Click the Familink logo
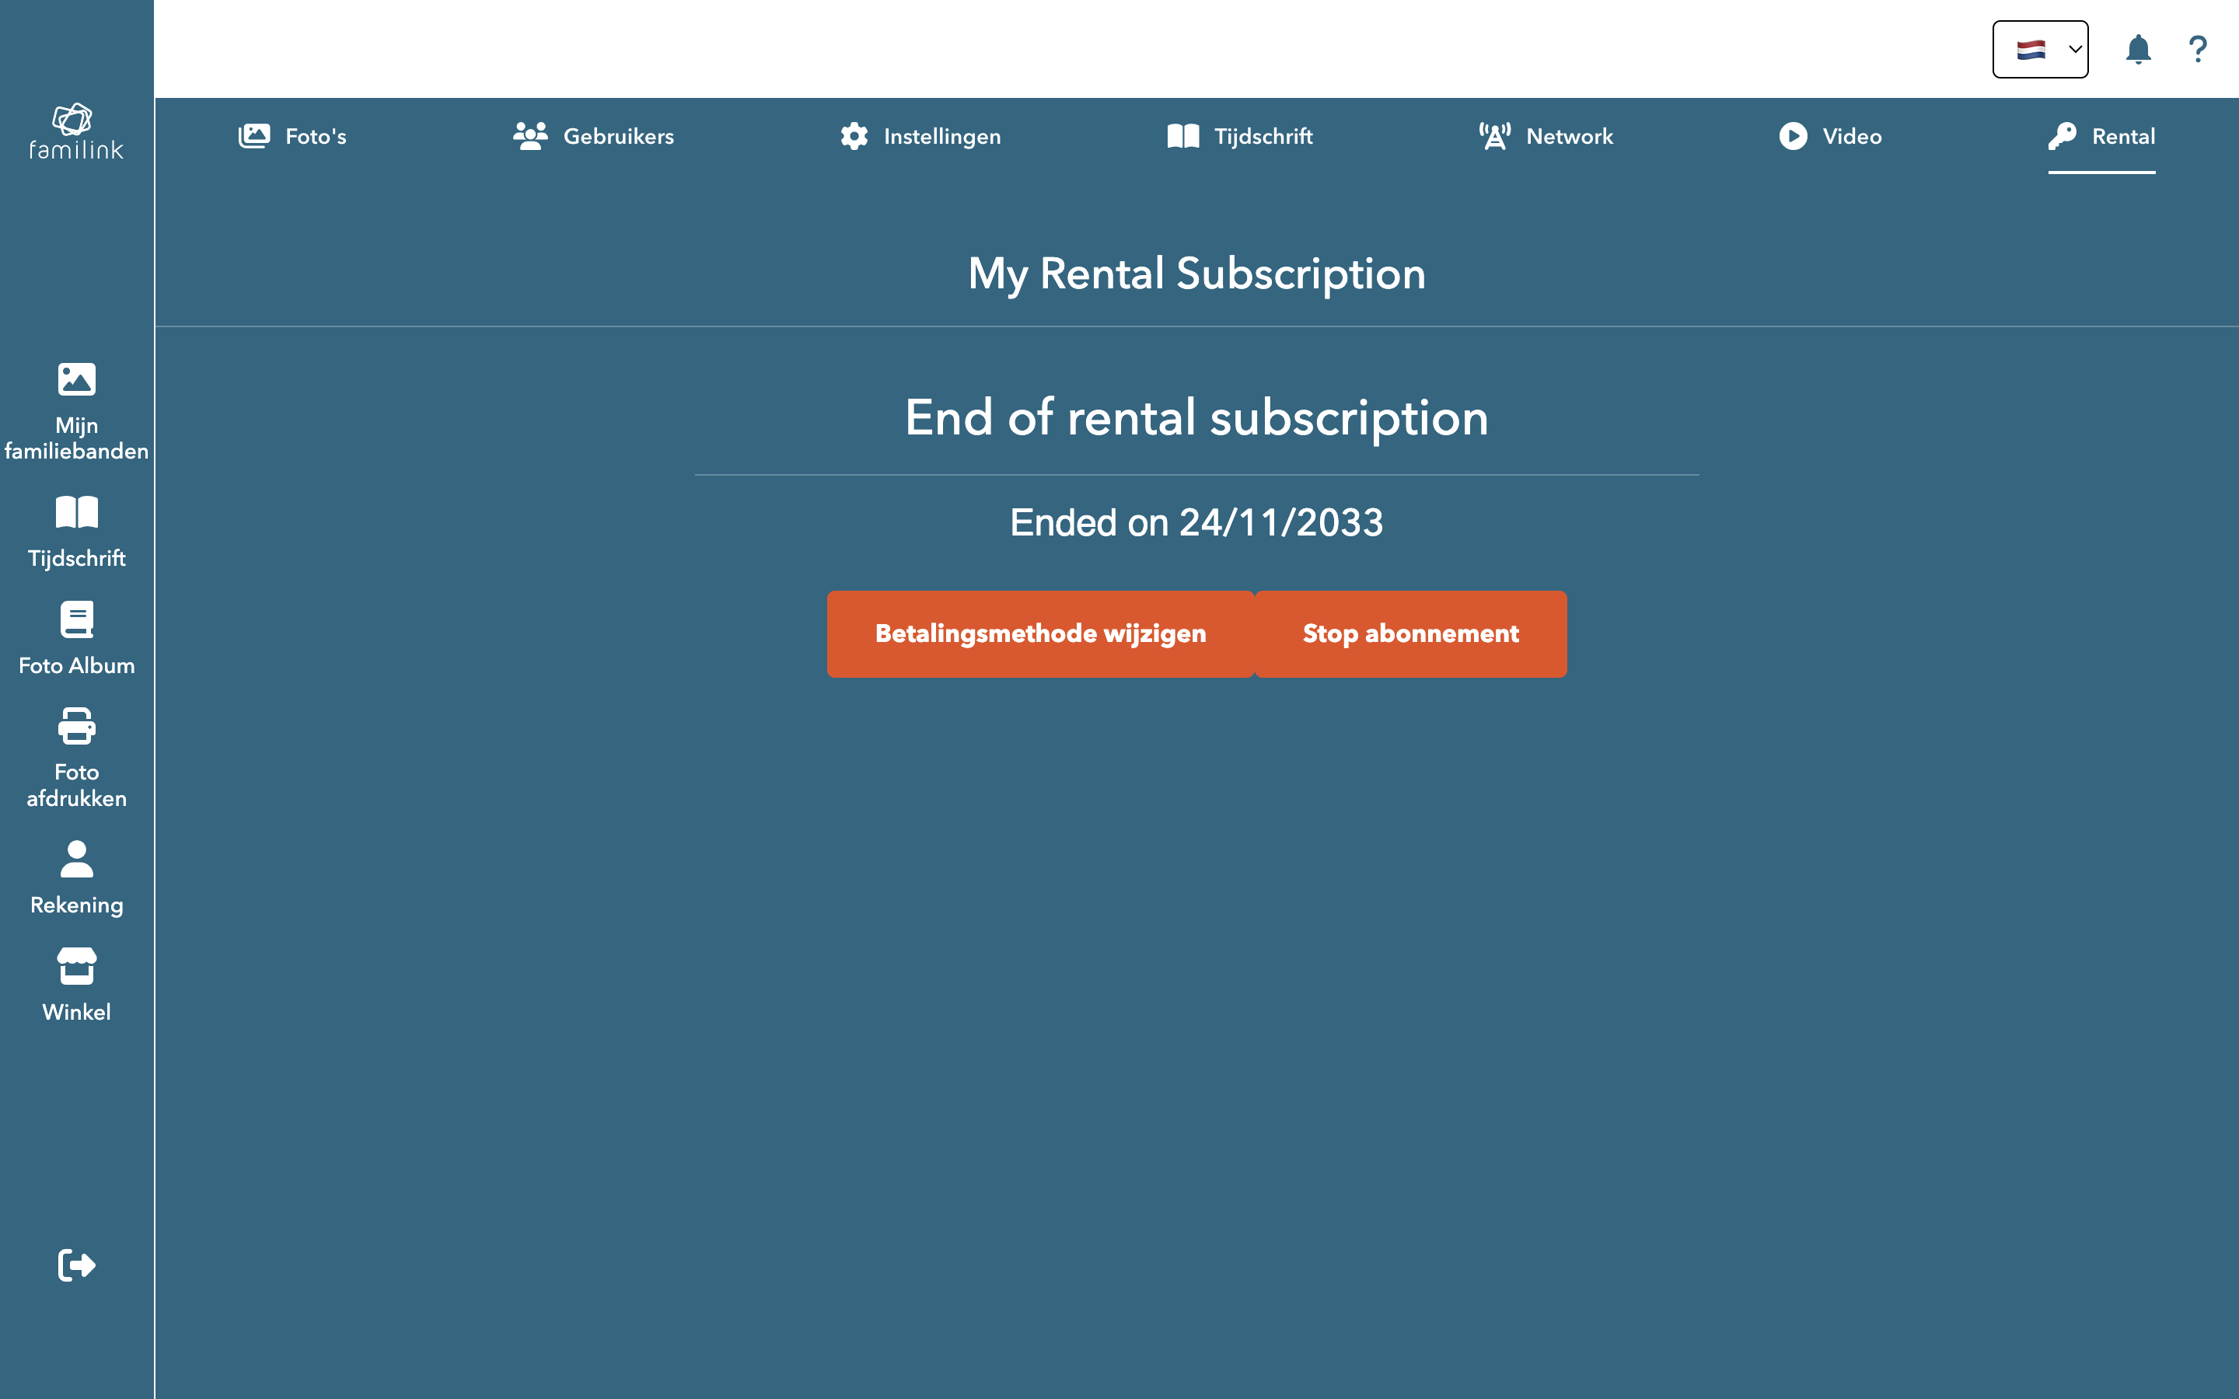This screenshot has width=2239, height=1399. tap(76, 131)
